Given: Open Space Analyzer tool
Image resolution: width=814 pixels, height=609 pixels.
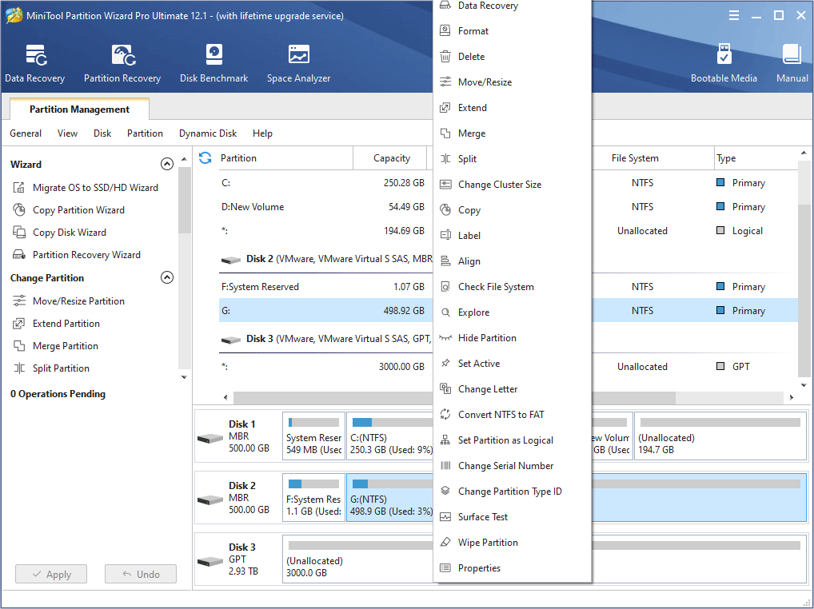Looking at the screenshot, I should pyautogui.click(x=298, y=63).
